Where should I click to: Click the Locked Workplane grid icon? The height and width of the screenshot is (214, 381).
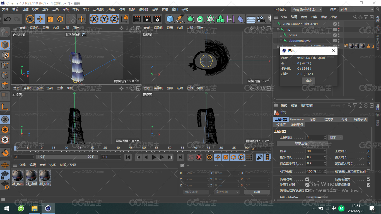[x=5, y=175]
